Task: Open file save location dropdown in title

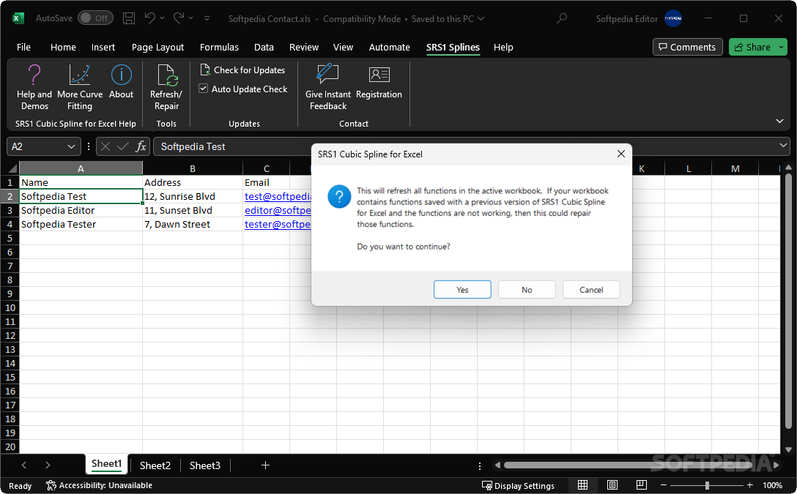Action: [x=481, y=19]
